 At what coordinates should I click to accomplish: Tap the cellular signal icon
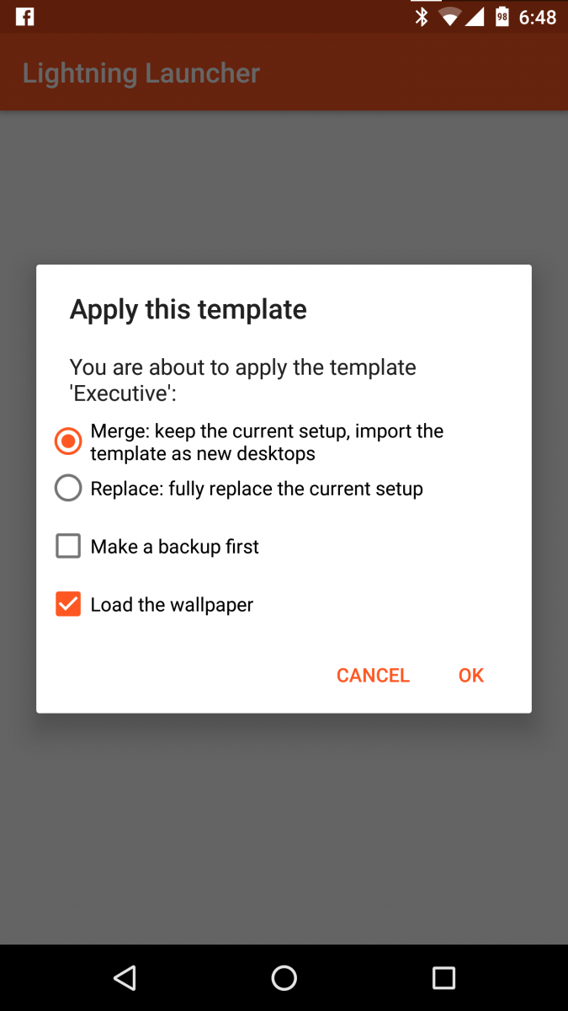click(475, 17)
